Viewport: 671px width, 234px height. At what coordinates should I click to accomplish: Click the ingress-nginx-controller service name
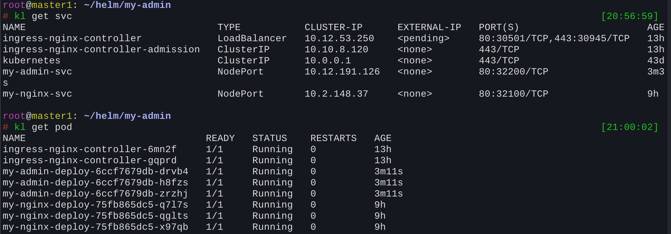(x=72, y=39)
